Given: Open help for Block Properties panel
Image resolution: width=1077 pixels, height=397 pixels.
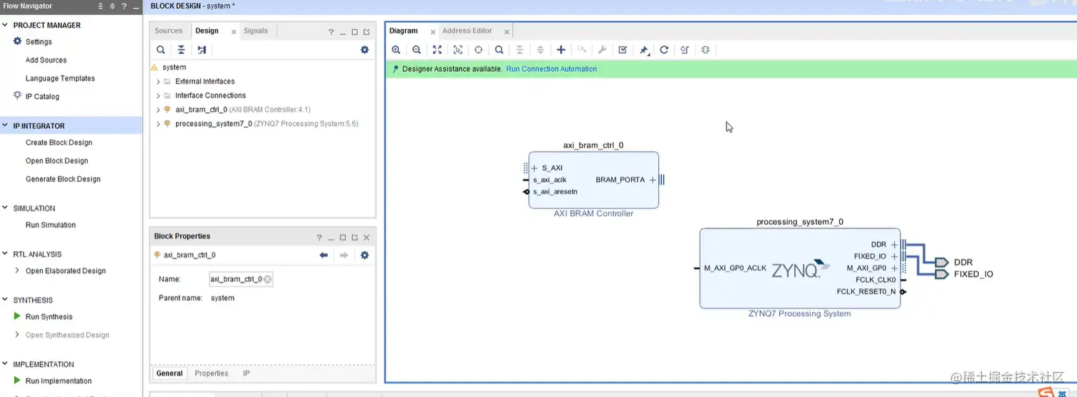Looking at the screenshot, I should point(319,237).
